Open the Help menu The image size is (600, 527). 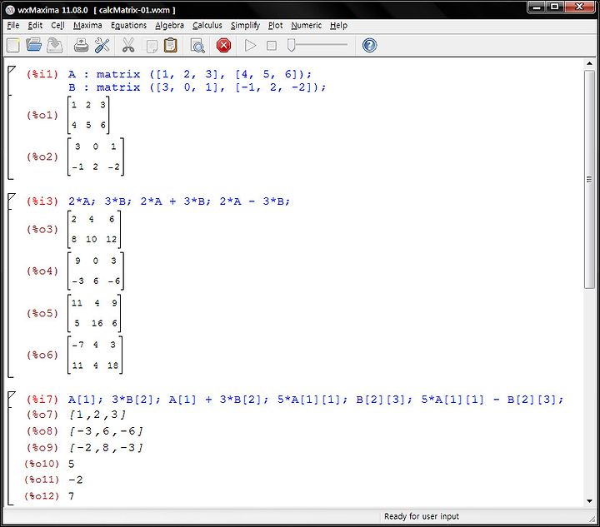(338, 25)
